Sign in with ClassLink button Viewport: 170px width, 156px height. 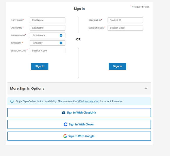pos(79,113)
